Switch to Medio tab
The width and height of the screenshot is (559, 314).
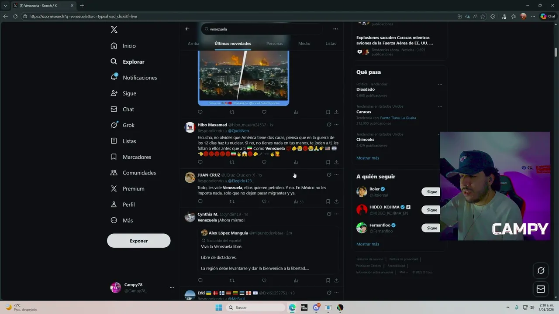click(x=304, y=44)
